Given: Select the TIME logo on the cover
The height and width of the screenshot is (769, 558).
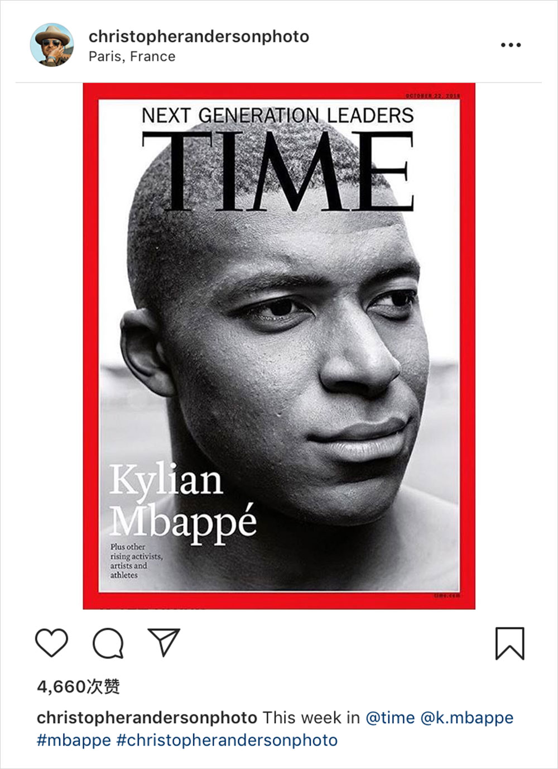Looking at the screenshot, I should 278,170.
